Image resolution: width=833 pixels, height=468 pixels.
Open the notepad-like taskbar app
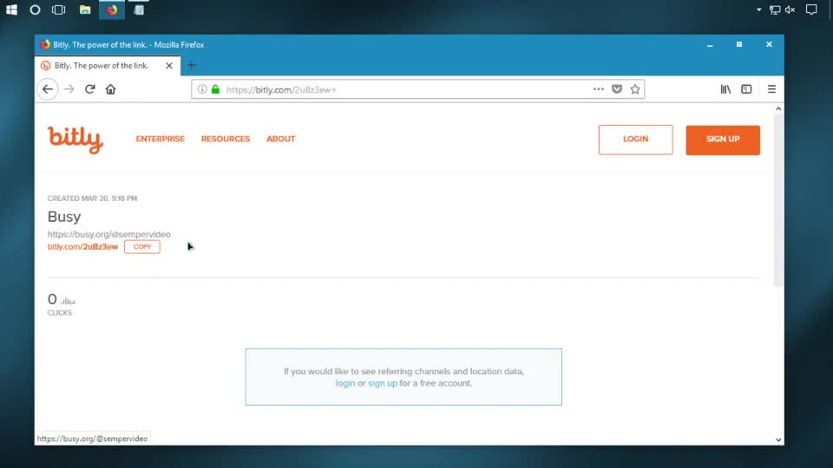pyautogui.click(x=139, y=10)
